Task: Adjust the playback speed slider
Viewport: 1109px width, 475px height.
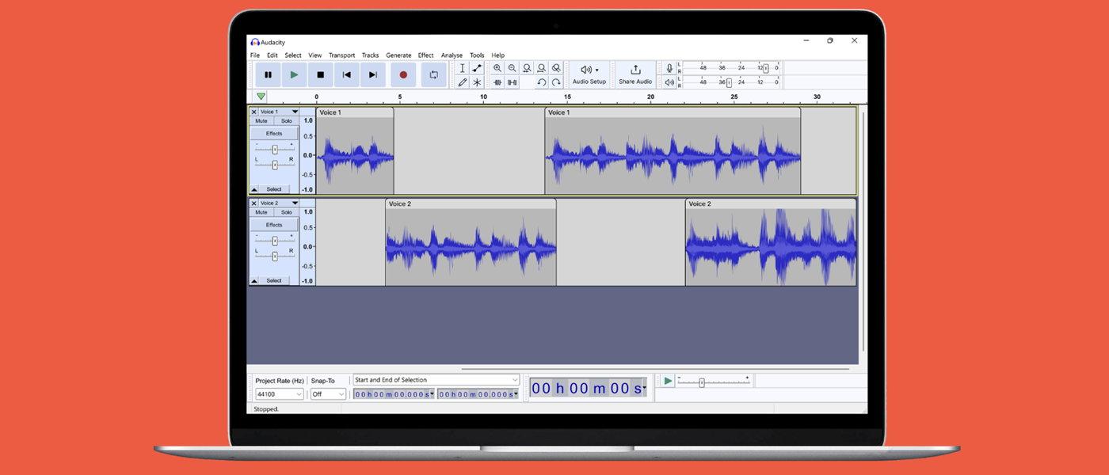Action: pyautogui.click(x=702, y=382)
